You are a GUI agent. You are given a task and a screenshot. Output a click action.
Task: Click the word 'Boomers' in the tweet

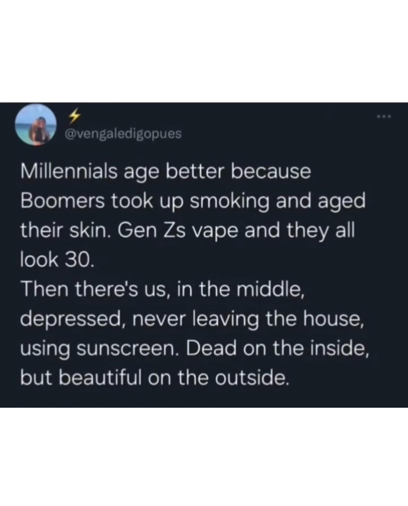(x=63, y=201)
